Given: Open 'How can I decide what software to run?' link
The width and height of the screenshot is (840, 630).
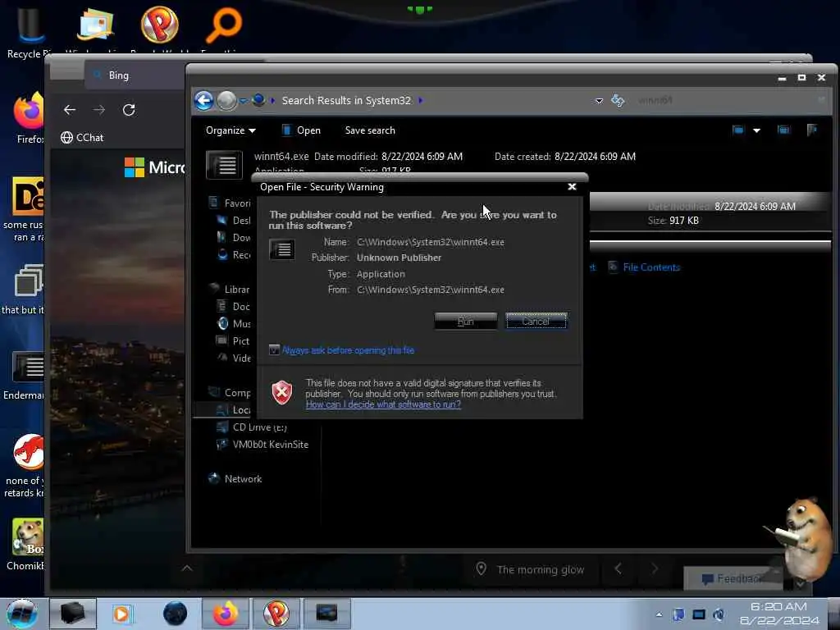Looking at the screenshot, I should pos(383,404).
